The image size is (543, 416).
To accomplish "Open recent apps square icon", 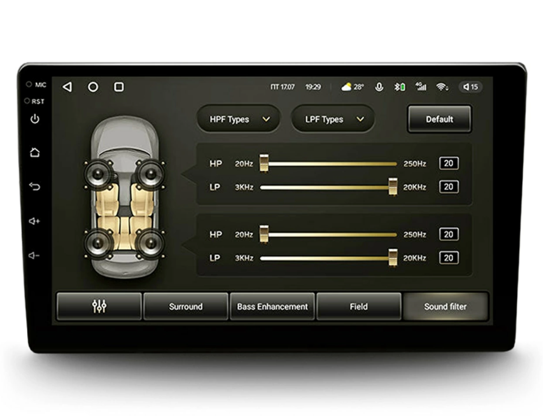I will coord(119,87).
